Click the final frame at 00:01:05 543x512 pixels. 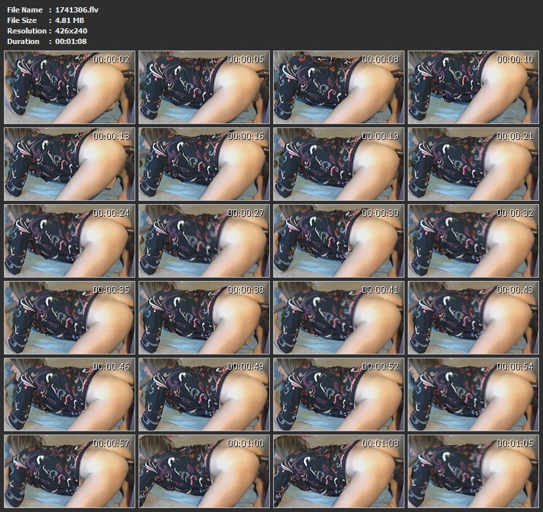click(x=473, y=471)
